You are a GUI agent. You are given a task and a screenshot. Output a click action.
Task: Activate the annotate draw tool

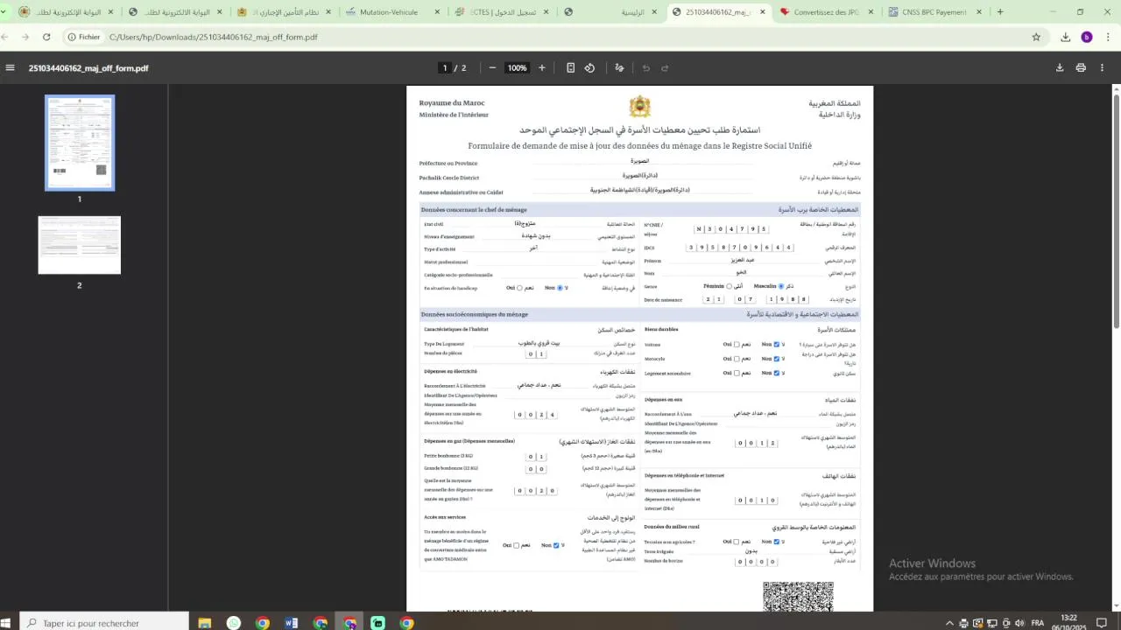[620, 68]
